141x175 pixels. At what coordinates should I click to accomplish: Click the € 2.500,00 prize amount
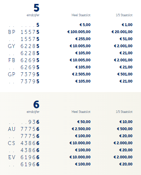[x=81, y=129]
